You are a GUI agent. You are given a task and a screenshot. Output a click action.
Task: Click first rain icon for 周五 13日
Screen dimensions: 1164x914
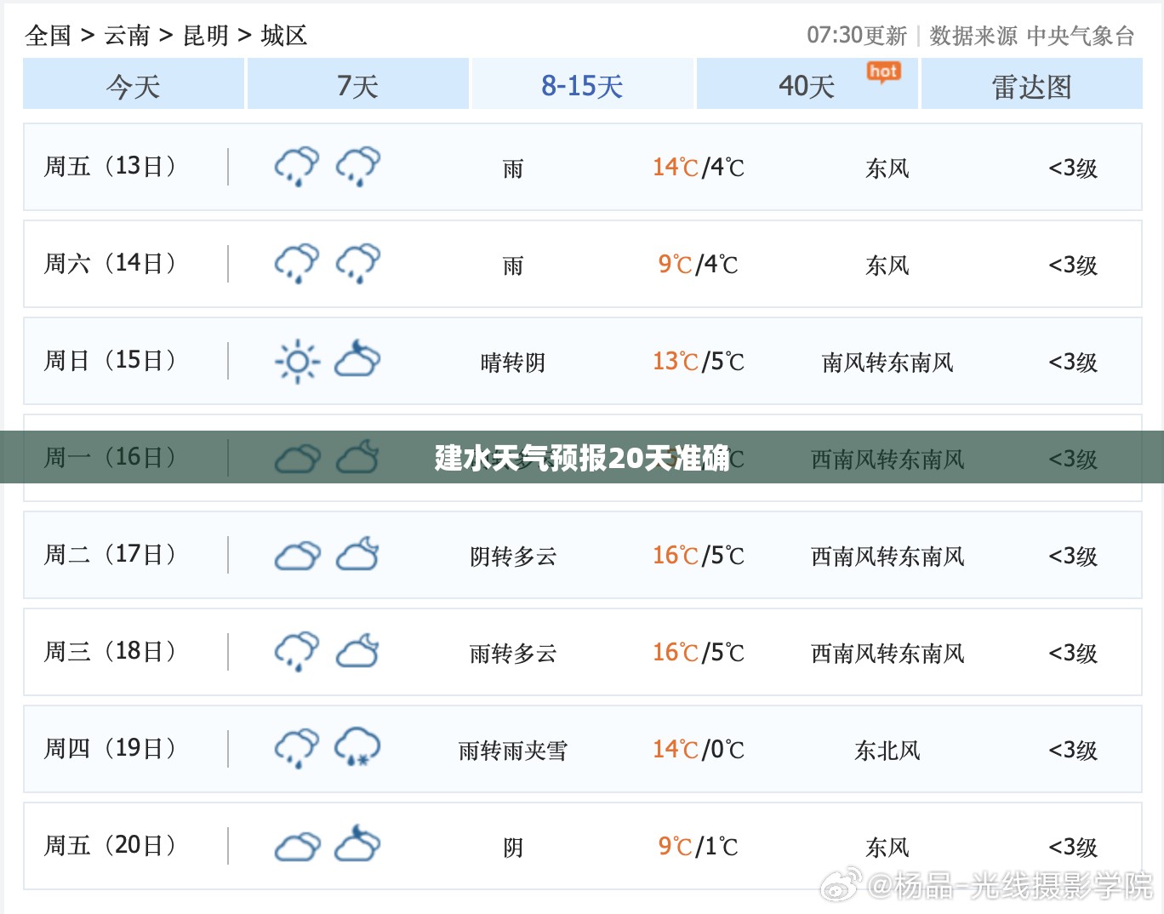[297, 167]
